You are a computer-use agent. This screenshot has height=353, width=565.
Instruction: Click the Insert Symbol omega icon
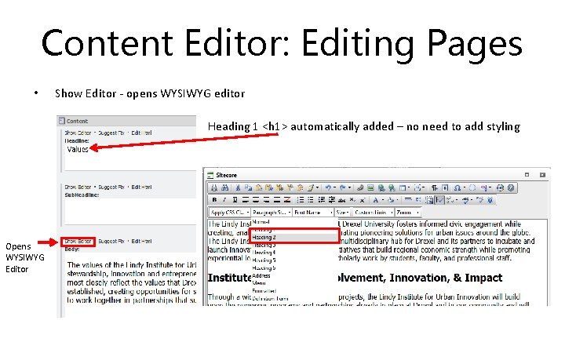457,187
